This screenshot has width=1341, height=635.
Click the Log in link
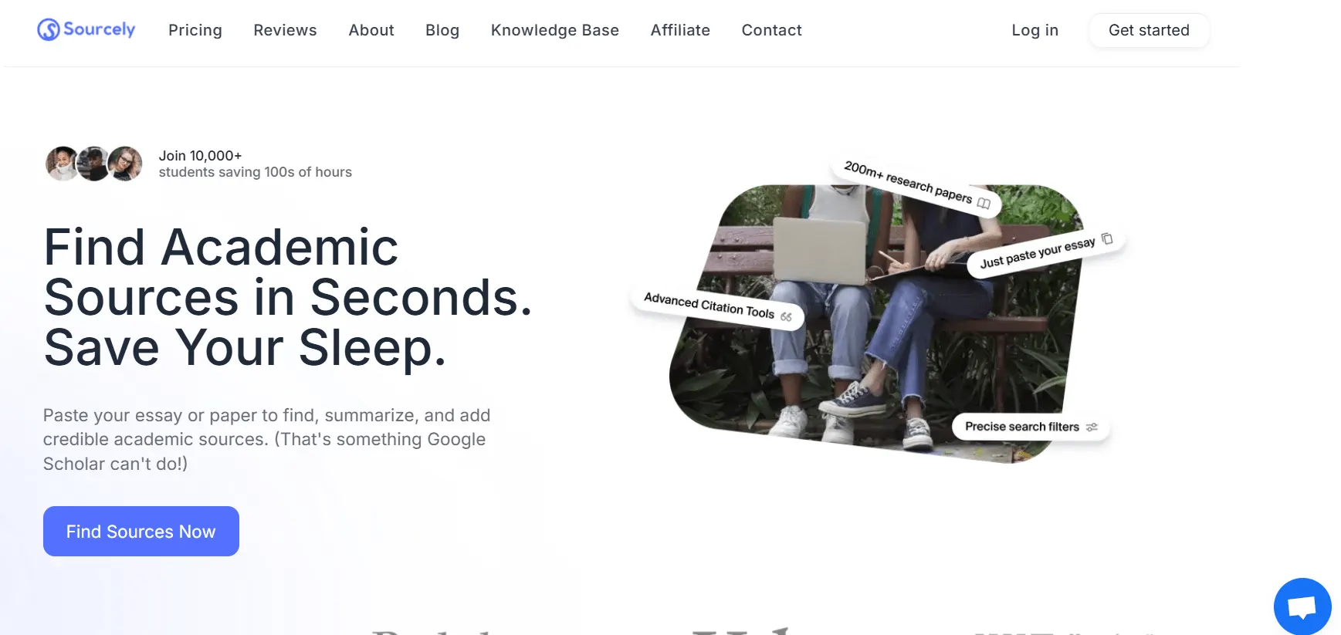point(1035,30)
